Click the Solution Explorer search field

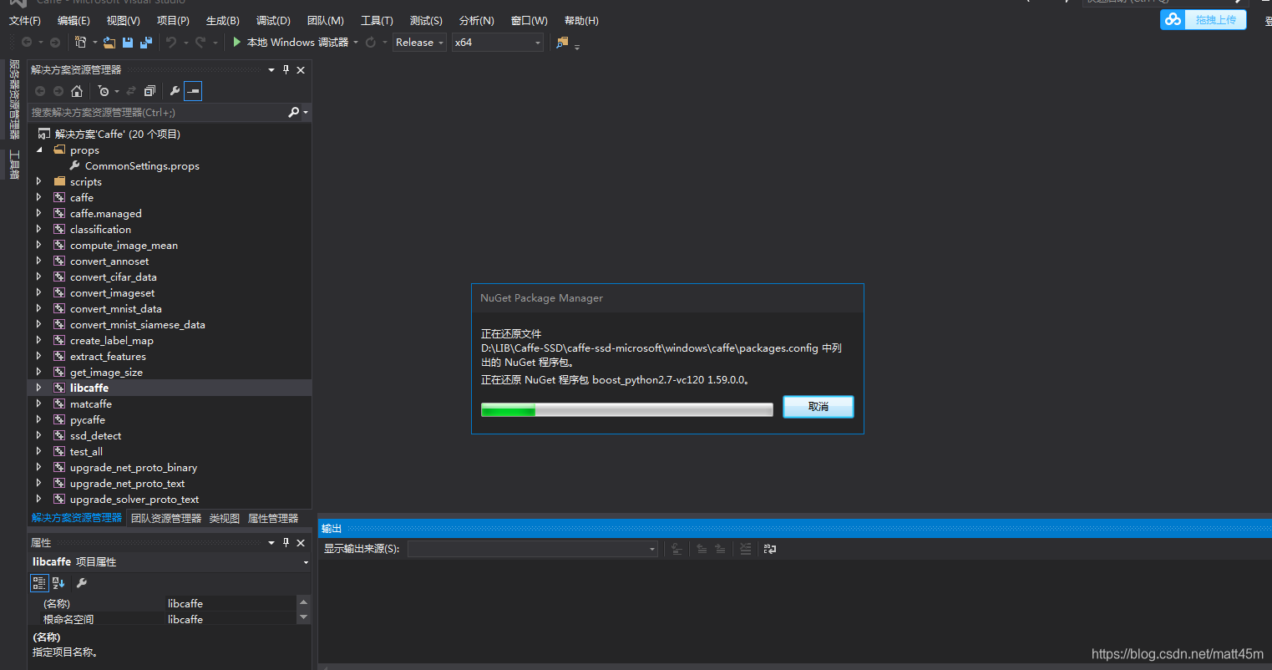click(159, 112)
